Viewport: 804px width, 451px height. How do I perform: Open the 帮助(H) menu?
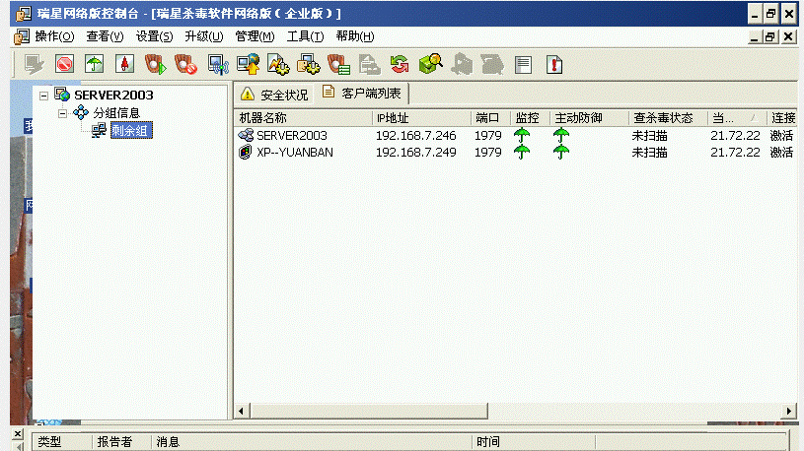[x=355, y=36]
